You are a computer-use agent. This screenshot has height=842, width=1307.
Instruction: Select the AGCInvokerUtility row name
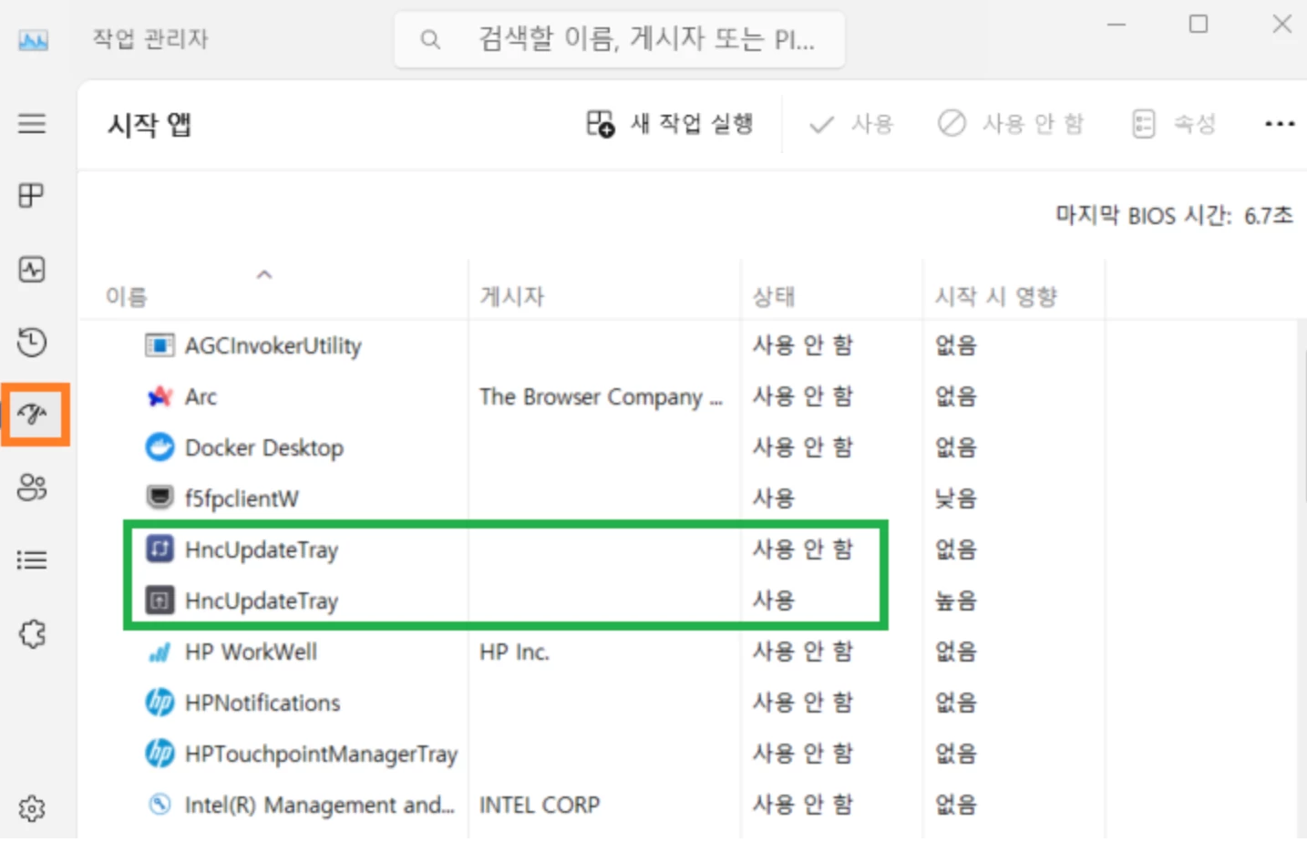[273, 346]
